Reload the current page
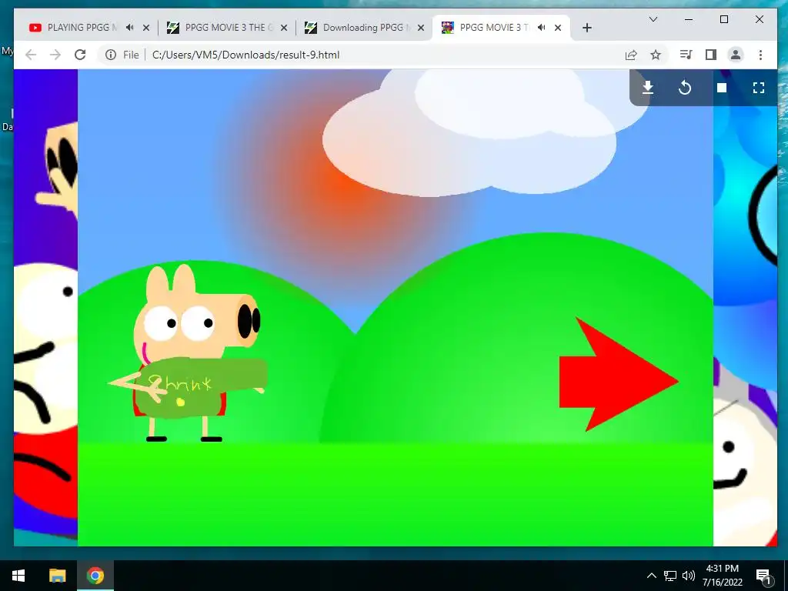 [x=80, y=55]
